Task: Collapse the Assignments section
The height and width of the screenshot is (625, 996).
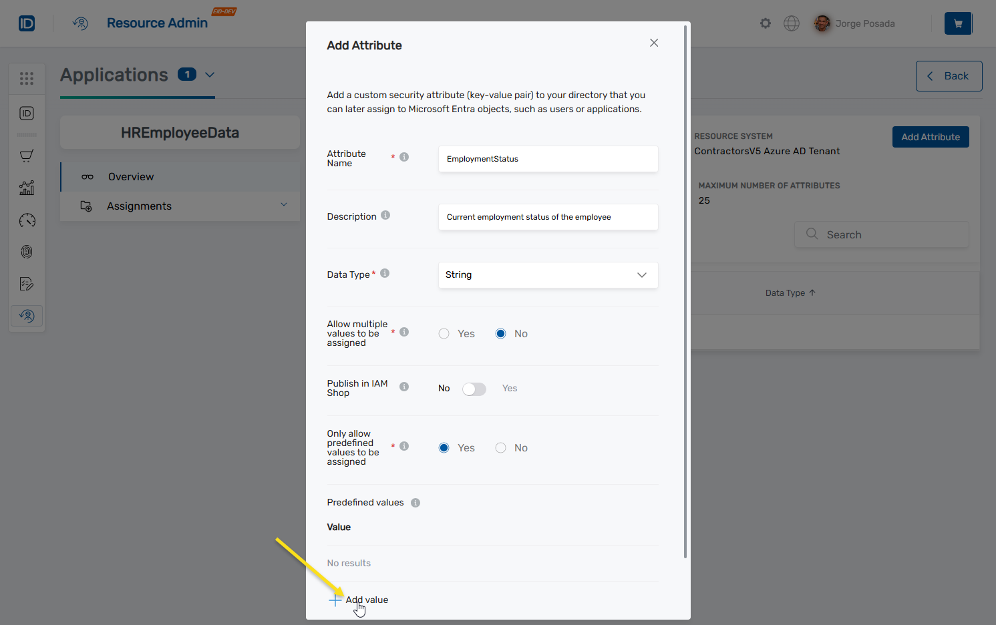Action: coord(283,206)
